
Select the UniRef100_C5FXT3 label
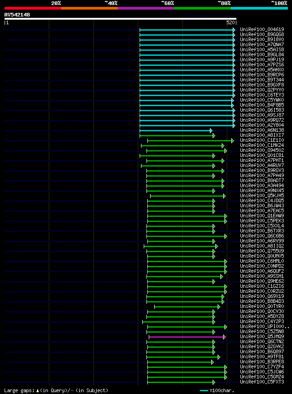262,382
